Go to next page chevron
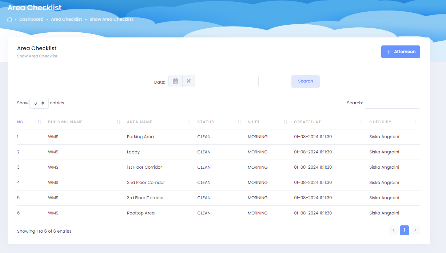This screenshot has width=446, height=253. click(415, 230)
